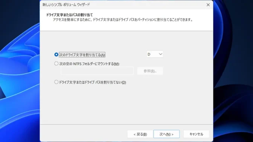Click the 次へ(N) > button

click(x=166, y=134)
